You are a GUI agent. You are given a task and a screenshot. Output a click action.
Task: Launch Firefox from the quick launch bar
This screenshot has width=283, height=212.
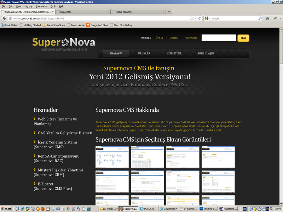click(x=43, y=209)
